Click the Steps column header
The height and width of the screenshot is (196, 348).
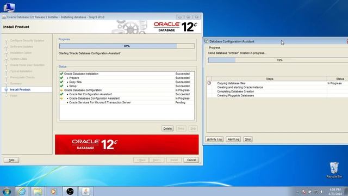[270, 78]
